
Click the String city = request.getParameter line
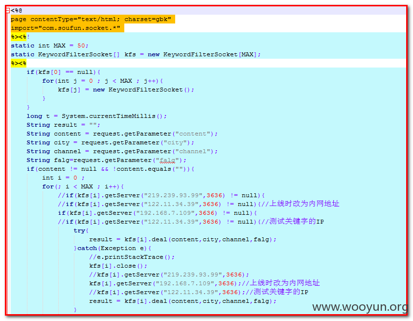pyautogui.click(x=111, y=142)
